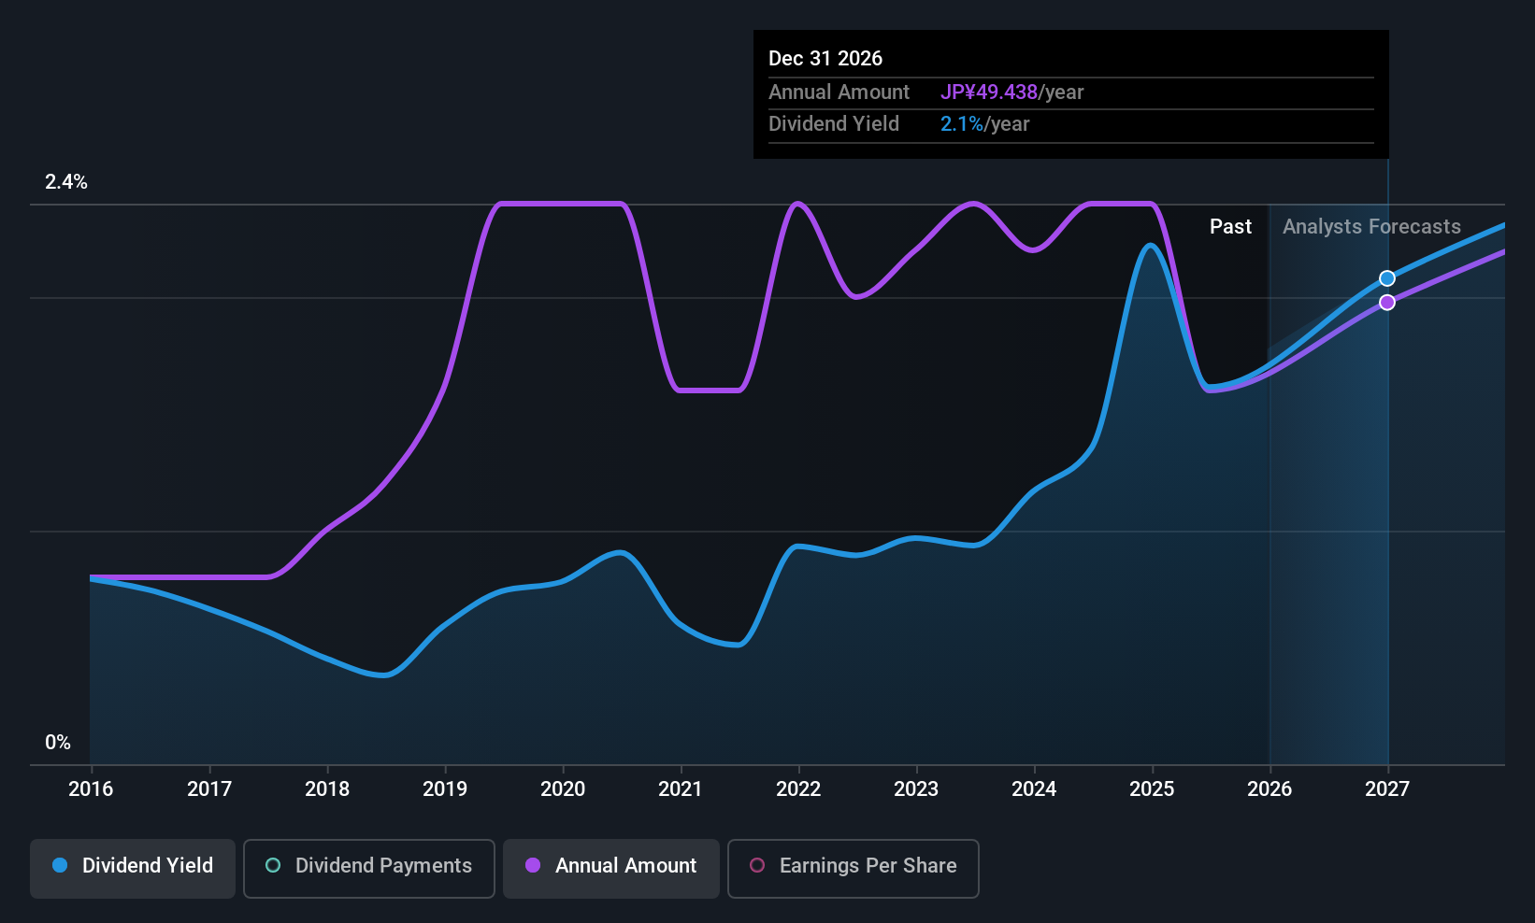Click the Past region label

[x=1230, y=227]
